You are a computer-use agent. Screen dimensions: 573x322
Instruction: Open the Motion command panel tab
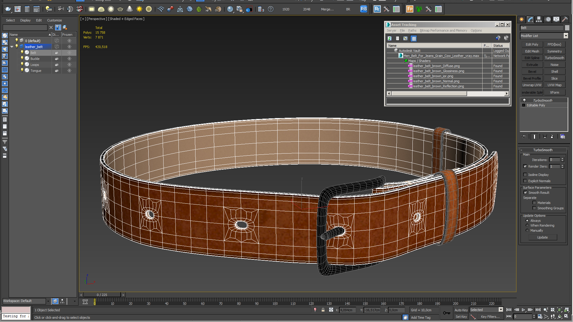click(x=548, y=19)
